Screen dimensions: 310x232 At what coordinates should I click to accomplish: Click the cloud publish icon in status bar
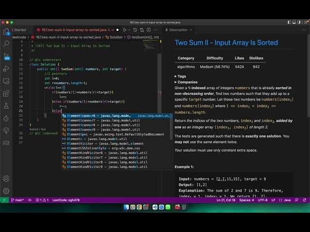(30, 200)
